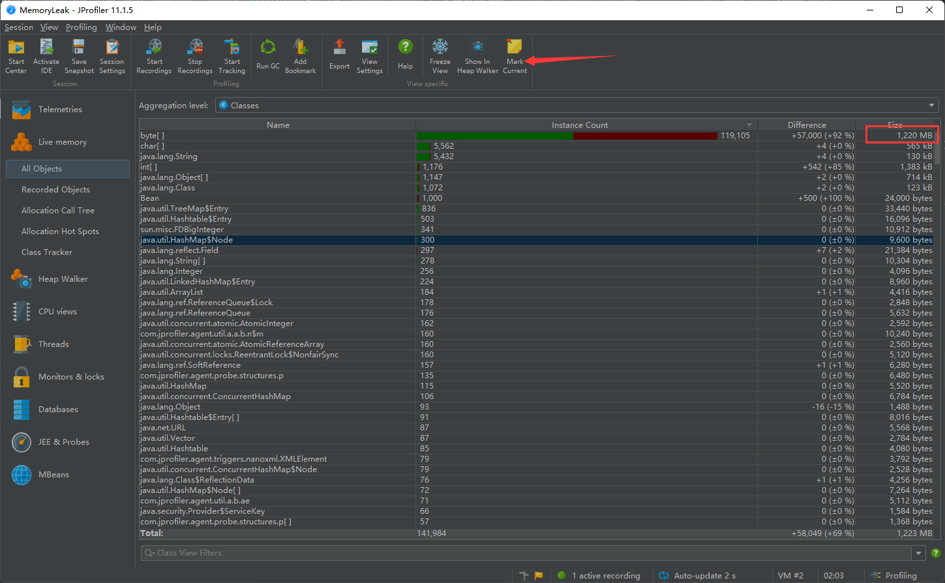Sort by Size column header
945x583 pixels.
point(895,125)
